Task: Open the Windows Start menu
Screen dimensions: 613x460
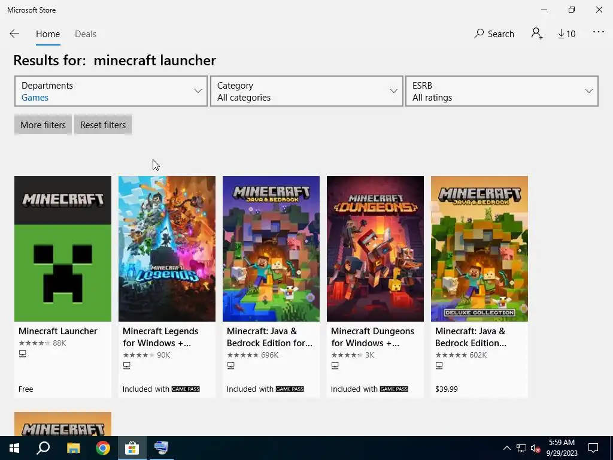Action: point(14,448)
